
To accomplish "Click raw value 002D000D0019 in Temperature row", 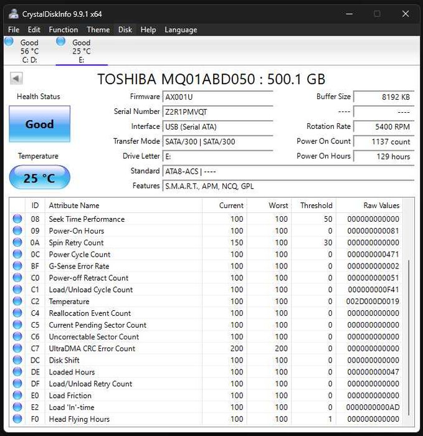I will point(373,301).
